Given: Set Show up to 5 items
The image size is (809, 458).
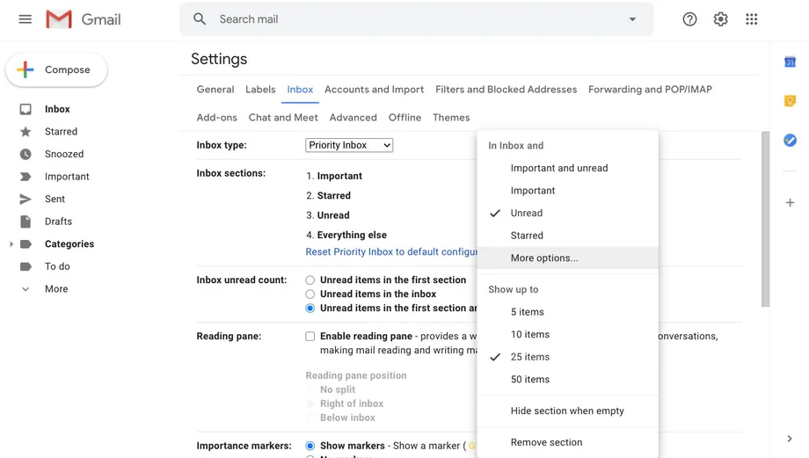Looking at the screenshot, I should pos(567,312).
